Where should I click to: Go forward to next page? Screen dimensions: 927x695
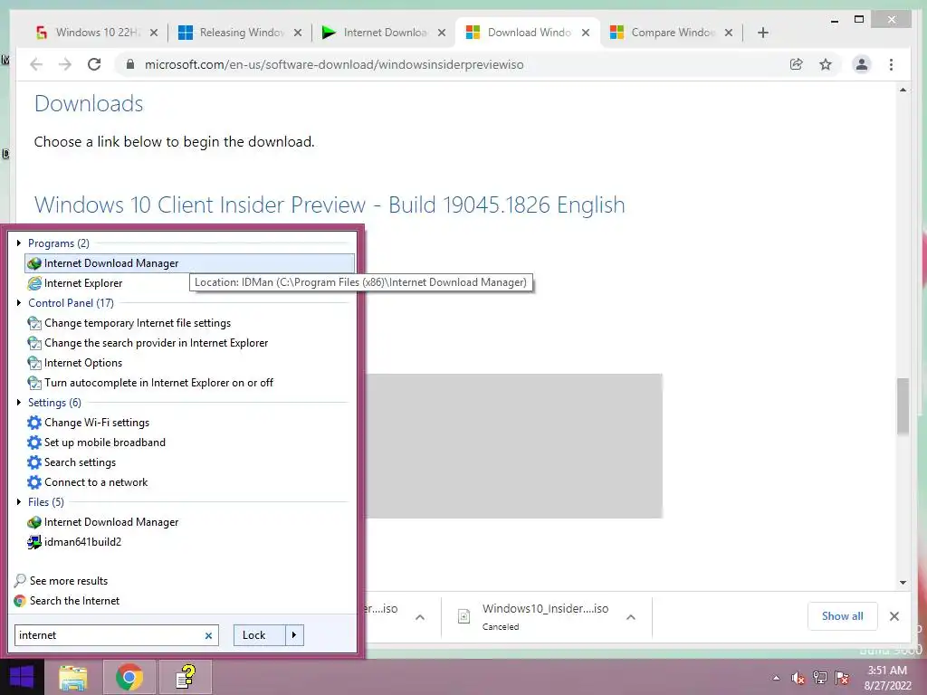point(65,64)
